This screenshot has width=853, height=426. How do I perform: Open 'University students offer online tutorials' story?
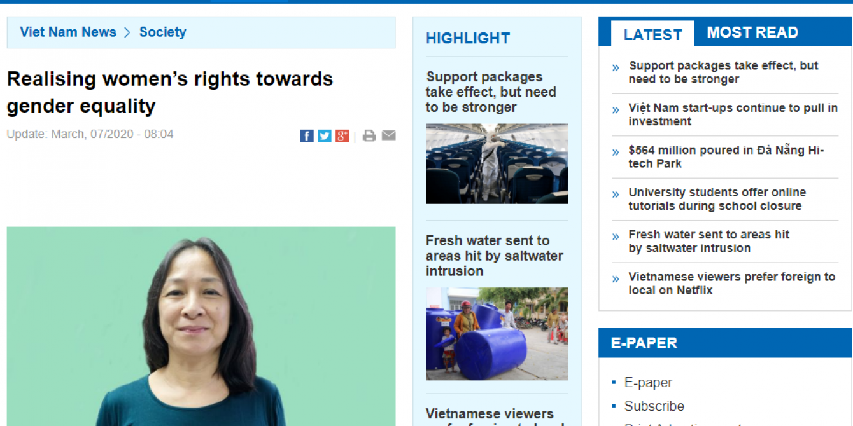[717, 199]
